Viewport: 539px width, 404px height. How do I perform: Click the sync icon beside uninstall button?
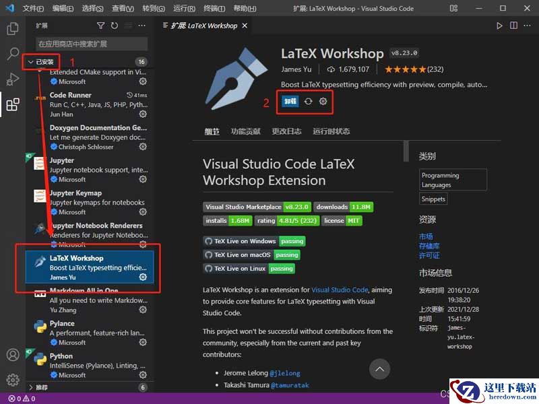pyautogui.click(x=309, y=102)
